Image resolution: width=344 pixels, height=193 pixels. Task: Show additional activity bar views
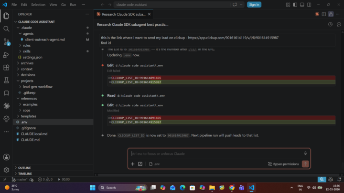point(6,132)
